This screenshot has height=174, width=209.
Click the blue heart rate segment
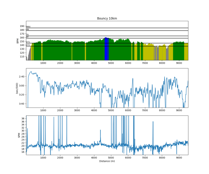[106, 49]
